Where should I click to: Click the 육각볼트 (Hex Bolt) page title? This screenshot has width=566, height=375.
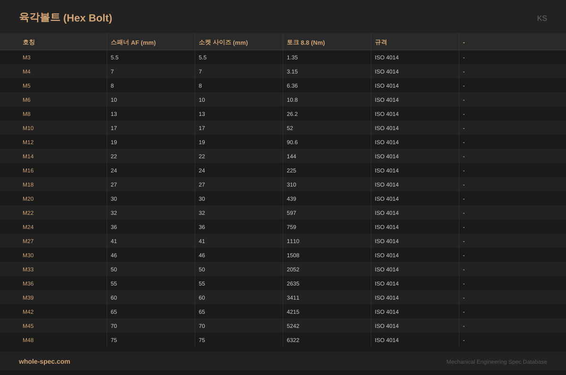click(x=66, y=18)
